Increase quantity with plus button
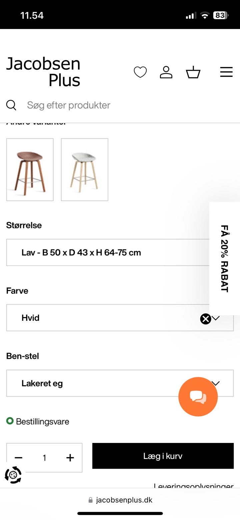This screenshot has height=520, width=240. [x=70, y=458]
